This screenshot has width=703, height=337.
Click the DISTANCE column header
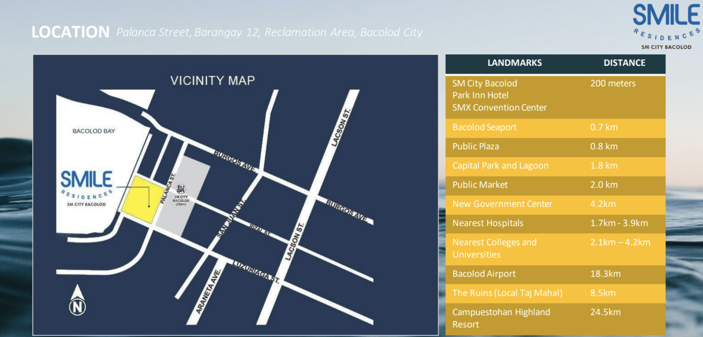coord(624,63)
